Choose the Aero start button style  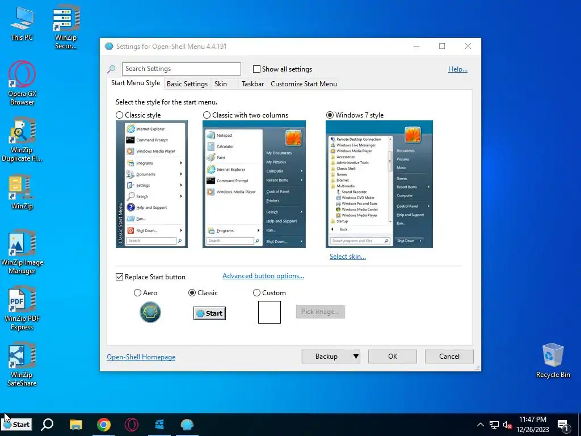click(137, 293)
